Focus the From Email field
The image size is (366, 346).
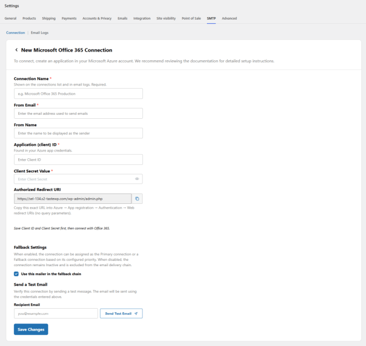pos(79,114)
